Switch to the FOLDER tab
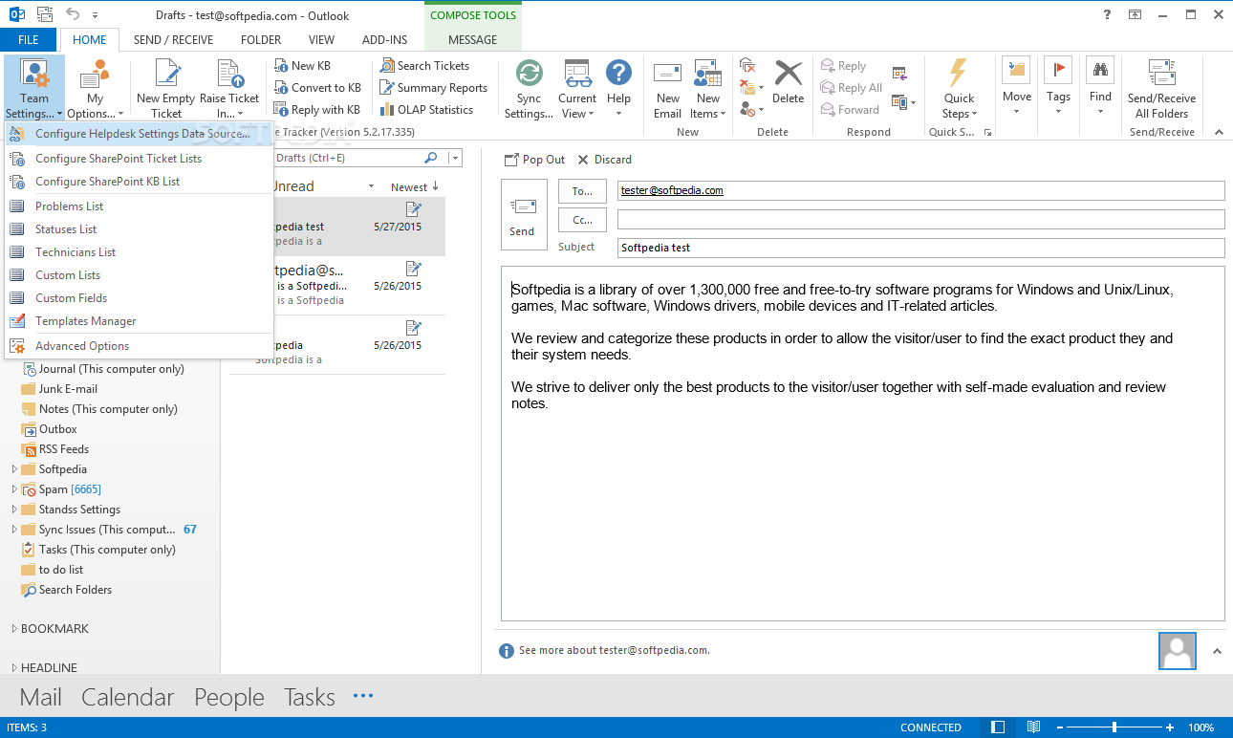The height and width of the screenshot is (738, 1233). pos(261,40)
